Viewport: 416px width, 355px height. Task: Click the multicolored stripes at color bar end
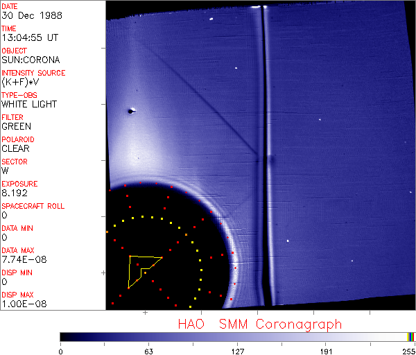click(410, 337)
